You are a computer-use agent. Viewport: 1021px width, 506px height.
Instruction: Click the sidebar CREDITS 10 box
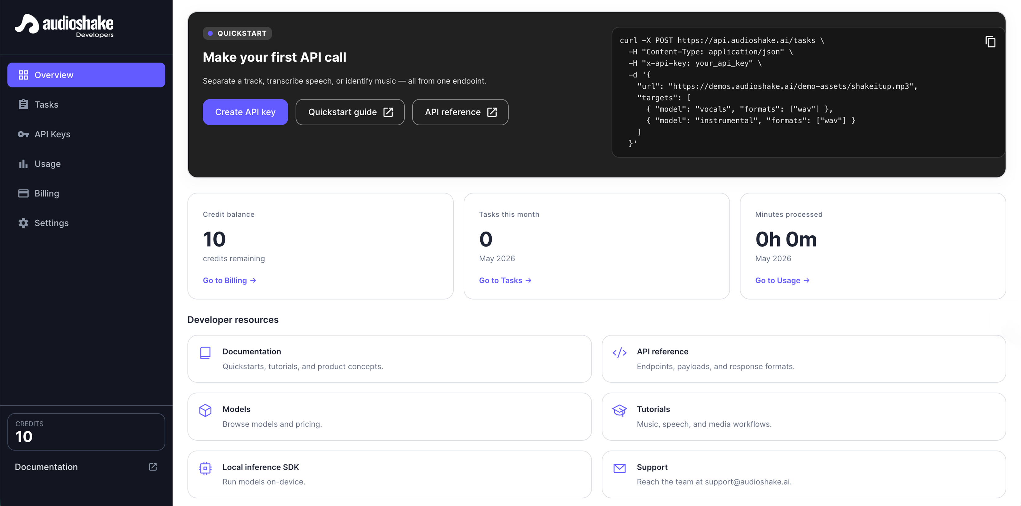(x=86, y=432)
